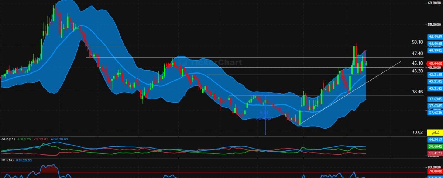The width and height of the screenshot is (443, 178).
Task: Select the 43.30 horizontal level label
Action: pyautogui.click(x=417, y=71)
